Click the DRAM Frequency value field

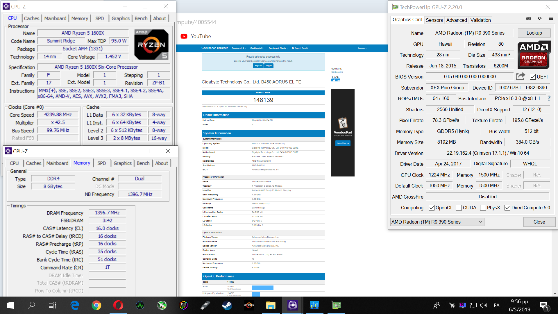[107, 213]
